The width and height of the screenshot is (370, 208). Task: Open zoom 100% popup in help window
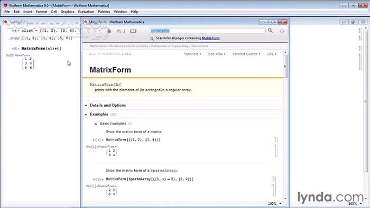(x=275, y=204)
